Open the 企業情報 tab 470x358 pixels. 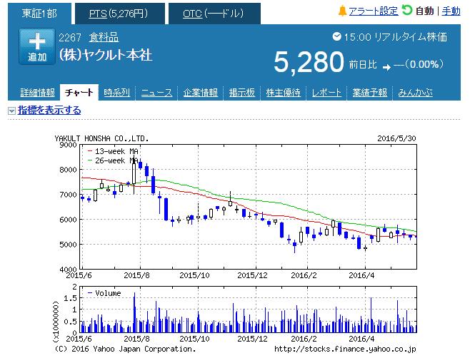pos(200,93)
